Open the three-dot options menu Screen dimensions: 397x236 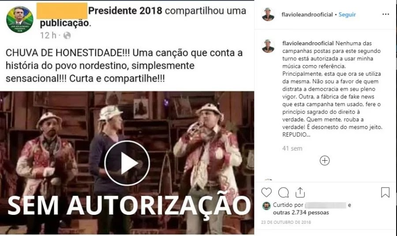[386, 15]
